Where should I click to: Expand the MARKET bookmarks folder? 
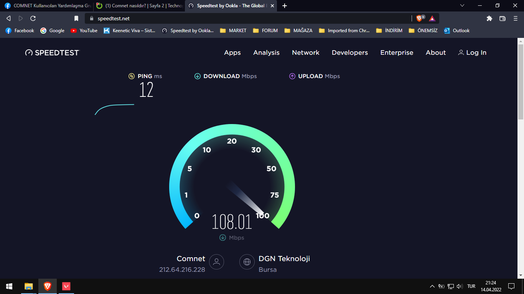click(x=233, y=31)
